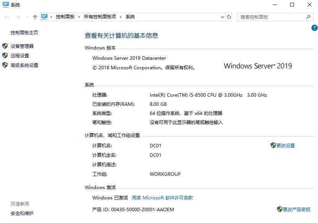This screenshot has width=318, height=223.
Task: Open help via blue question mark icon
Action: 314,28
